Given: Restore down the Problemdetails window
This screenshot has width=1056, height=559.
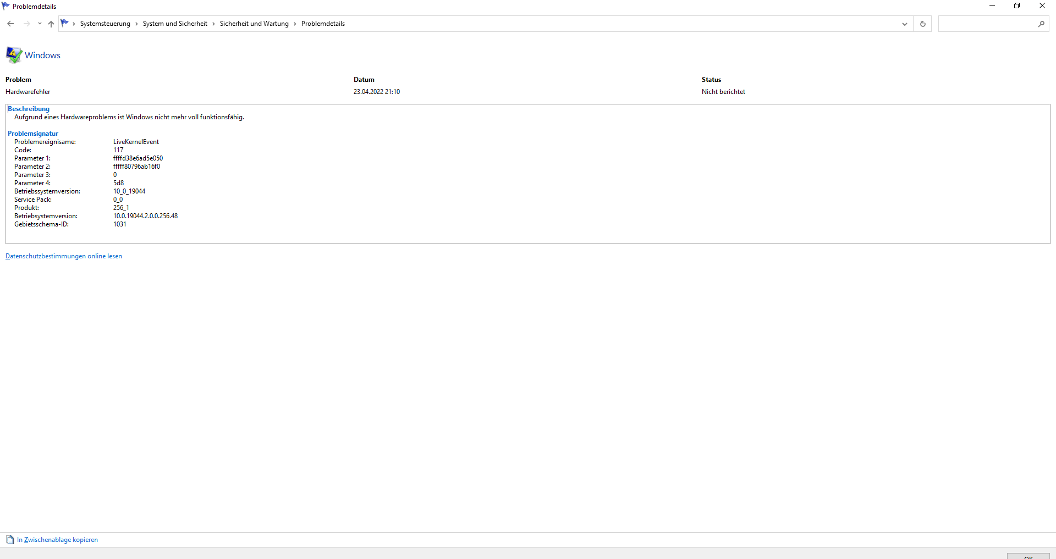Looking at the screenshot, I should pos(1017,6).
